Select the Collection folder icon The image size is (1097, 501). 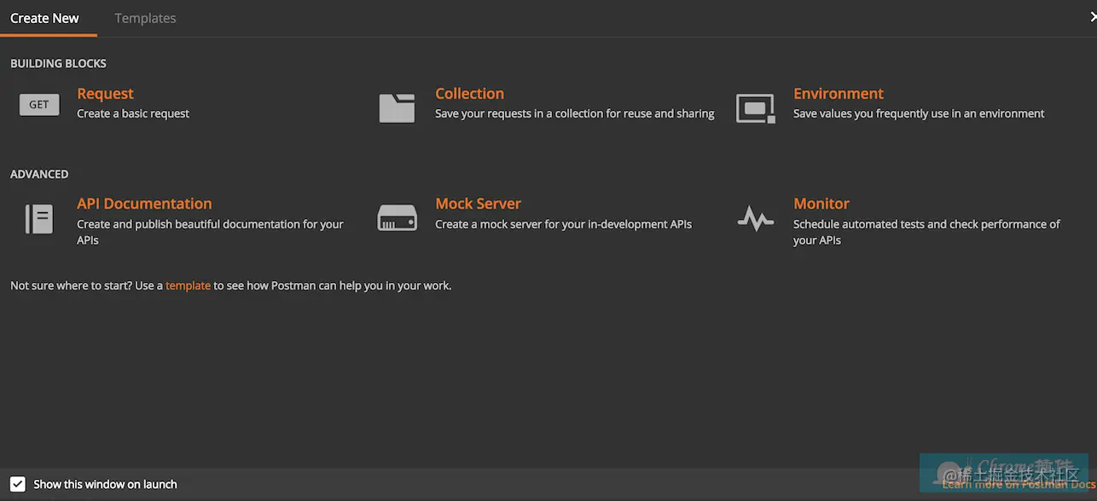(397, 108)
